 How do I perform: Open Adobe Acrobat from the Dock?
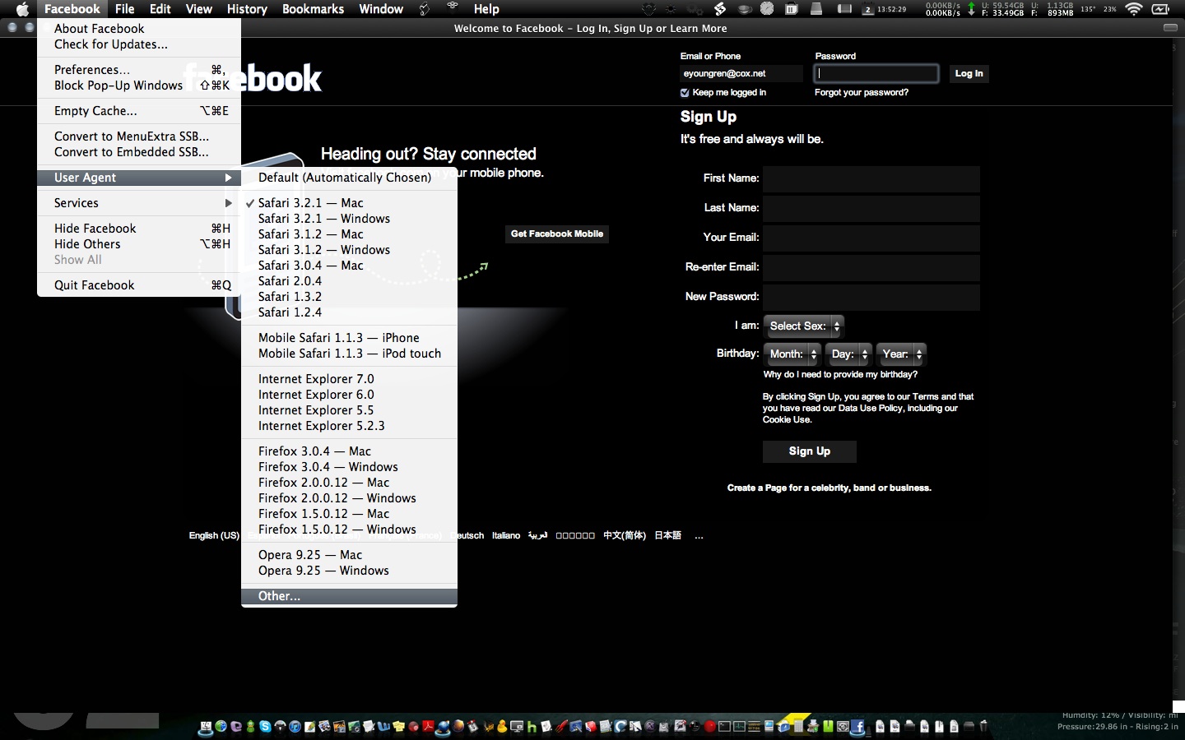pos(428,727)
